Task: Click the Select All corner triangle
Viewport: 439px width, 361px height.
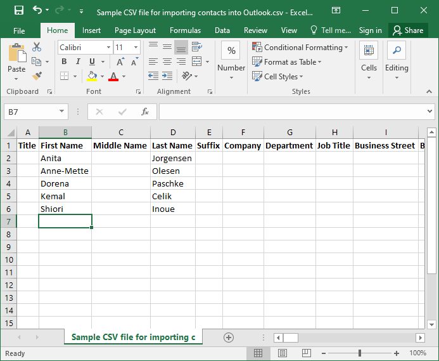Action: point(11,132)
